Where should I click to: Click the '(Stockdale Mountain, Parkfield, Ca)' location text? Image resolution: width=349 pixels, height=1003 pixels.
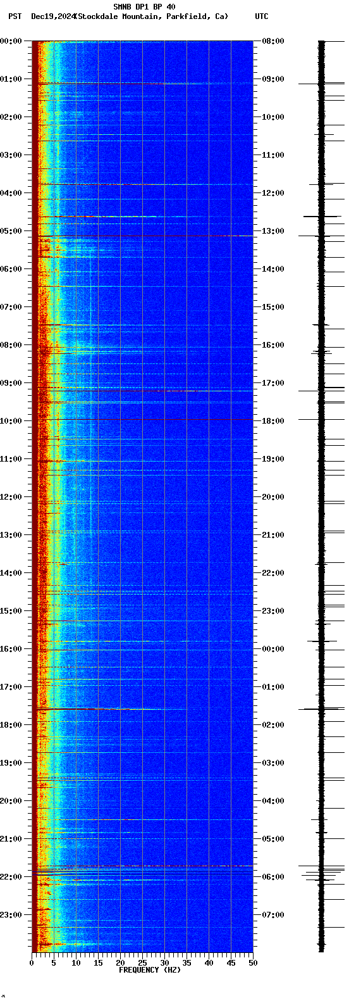point(151,16)
